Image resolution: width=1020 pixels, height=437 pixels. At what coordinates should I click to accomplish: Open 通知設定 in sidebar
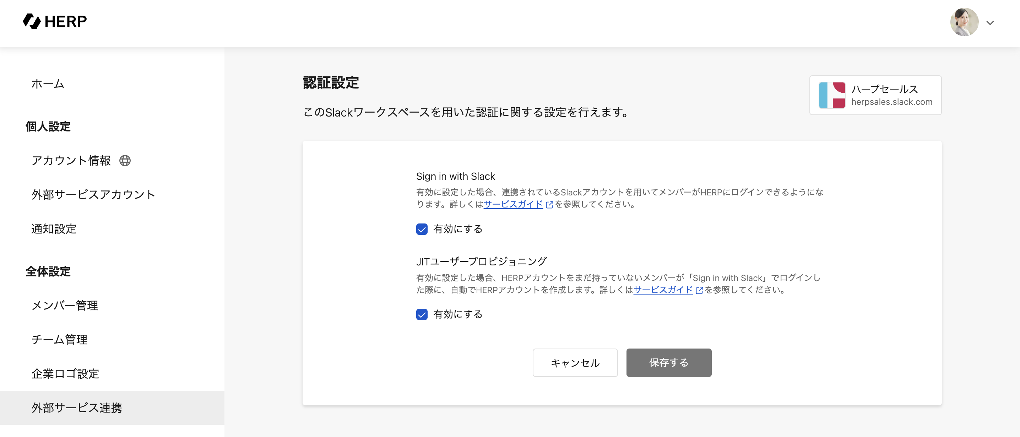pyautogui.click(x=54, y=228)
